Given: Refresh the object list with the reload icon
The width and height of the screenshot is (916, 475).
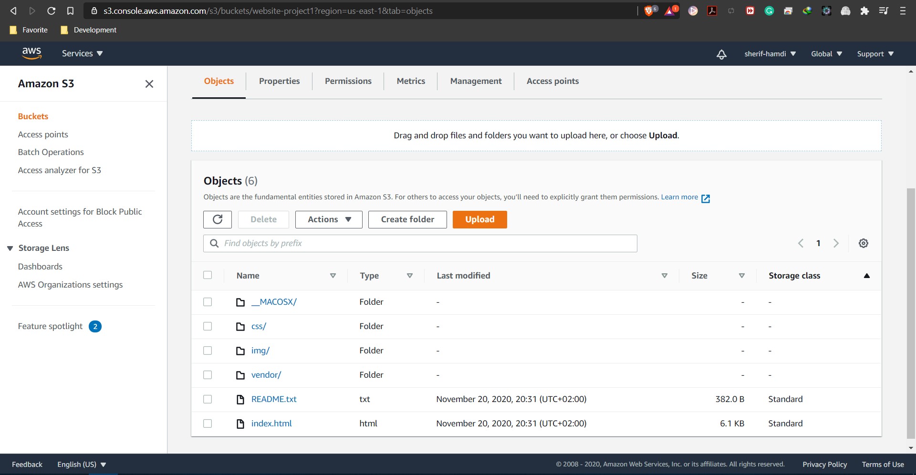Looking at the screenshot, I should (217, 219).
